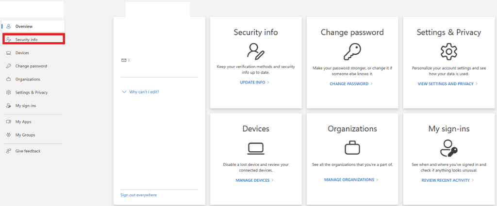Click the Give feedback sidebar icon
The height and width of the screenshot is (206, 497).
click(x=9, y=151)
